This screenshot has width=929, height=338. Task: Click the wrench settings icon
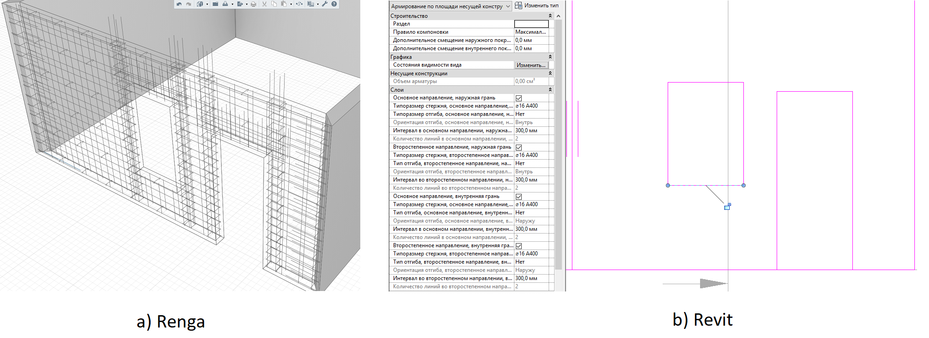(325, 4)
